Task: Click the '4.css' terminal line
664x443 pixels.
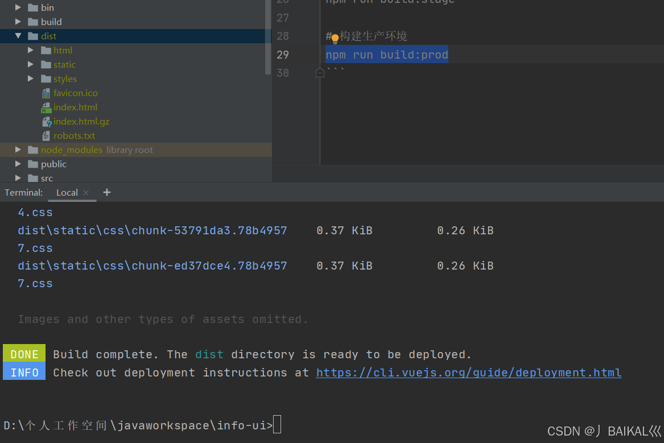Action: 35,213
